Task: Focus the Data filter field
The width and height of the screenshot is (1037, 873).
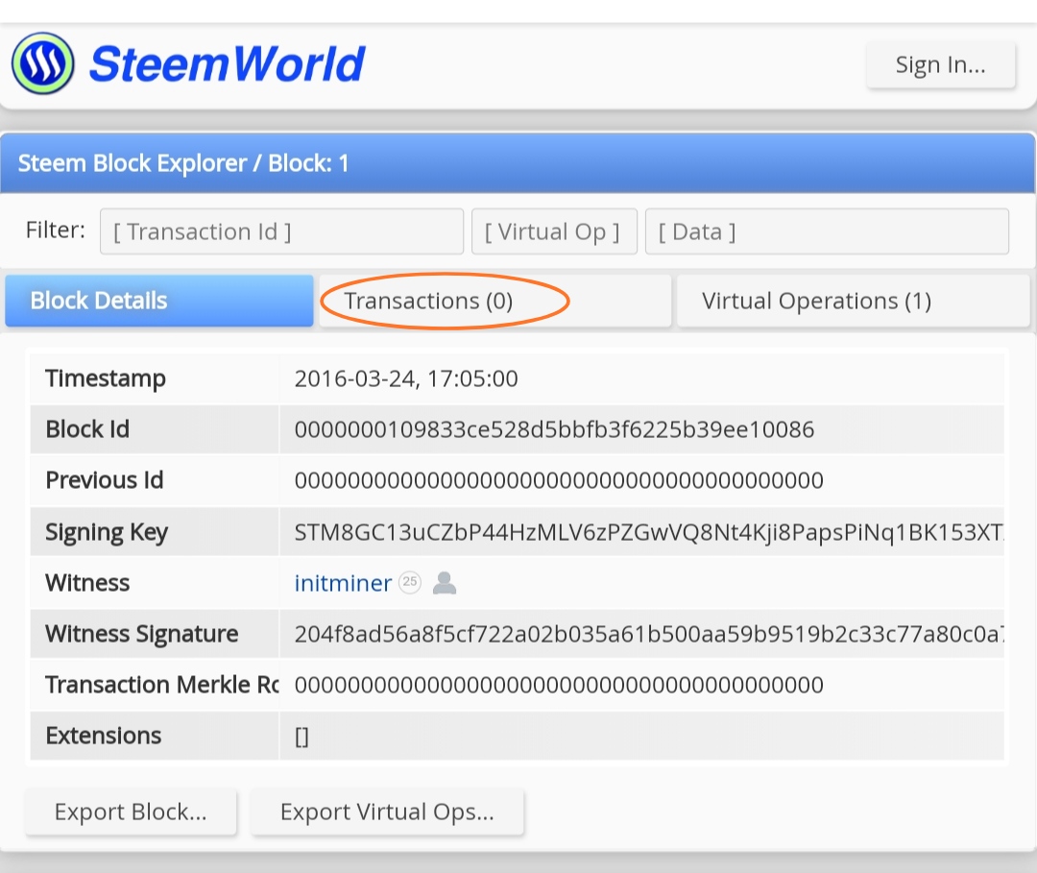Action: point(827,231)
